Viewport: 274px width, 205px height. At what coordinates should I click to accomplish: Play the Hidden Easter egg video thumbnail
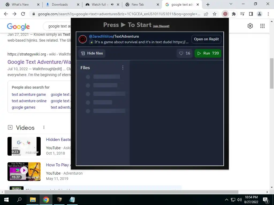[24, 146]
